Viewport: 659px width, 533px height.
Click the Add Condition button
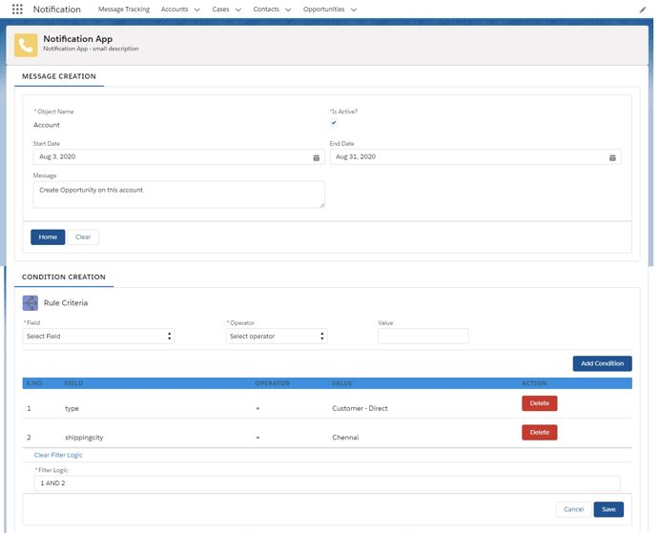602,363
